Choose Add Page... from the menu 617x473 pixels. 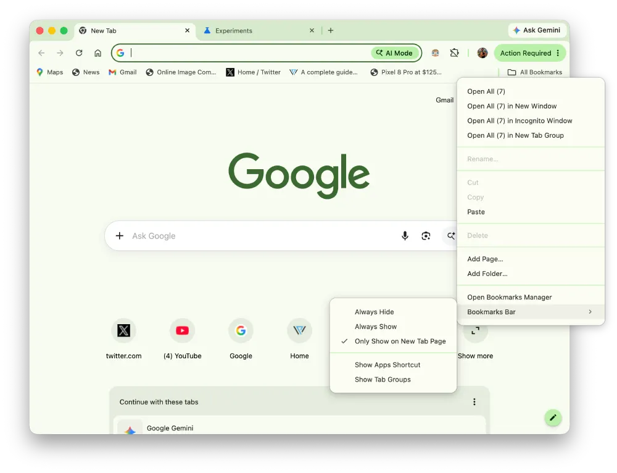point(531,259)
